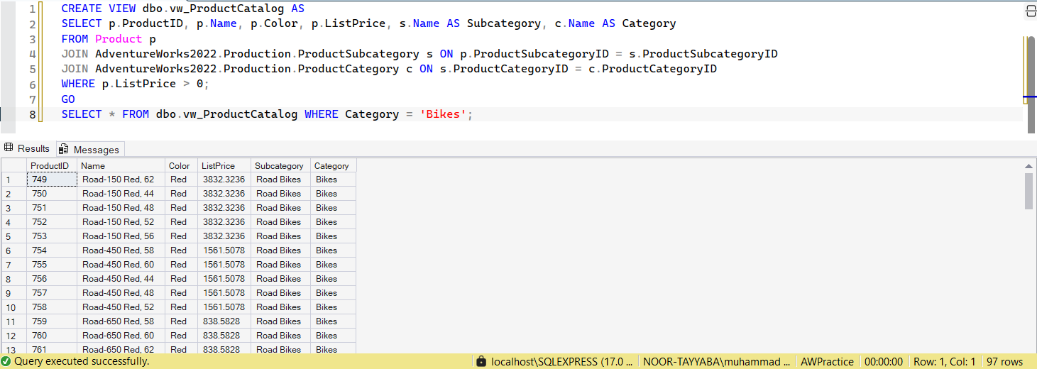Click 'Query executed successfully.' status message
This screenshot has width=1037, height=369.
pos(82,361)
